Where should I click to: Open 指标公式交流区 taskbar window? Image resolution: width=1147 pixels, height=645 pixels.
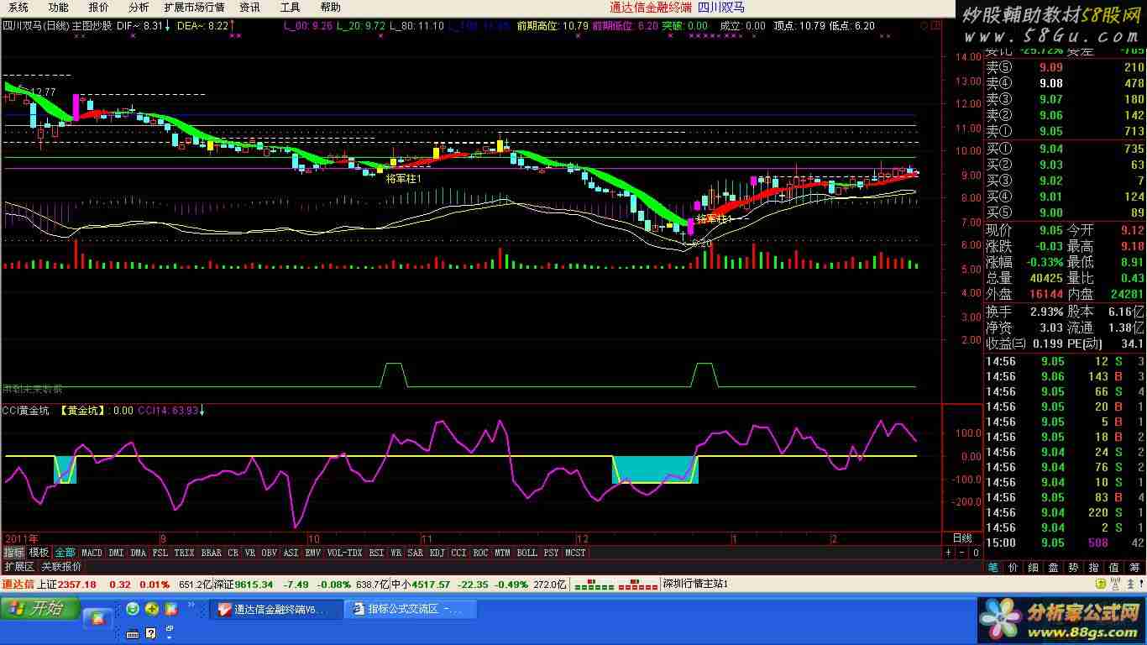(x=411, y=609)
